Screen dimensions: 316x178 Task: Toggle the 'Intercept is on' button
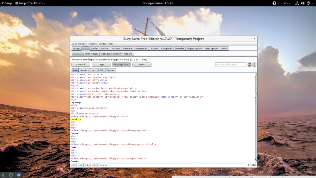121,65
